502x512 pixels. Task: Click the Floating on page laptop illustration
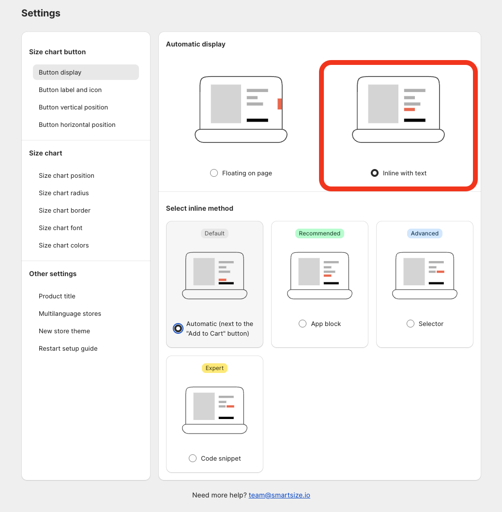pyautogui.click(x=241, y=109)
